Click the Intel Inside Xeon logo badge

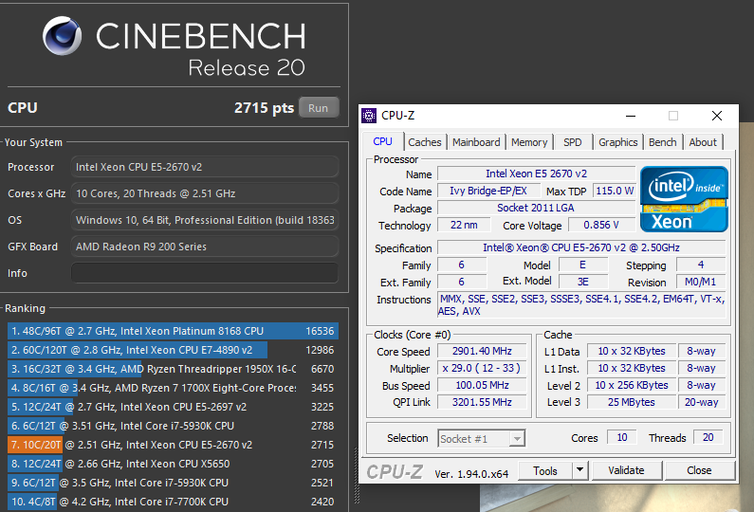684,199
